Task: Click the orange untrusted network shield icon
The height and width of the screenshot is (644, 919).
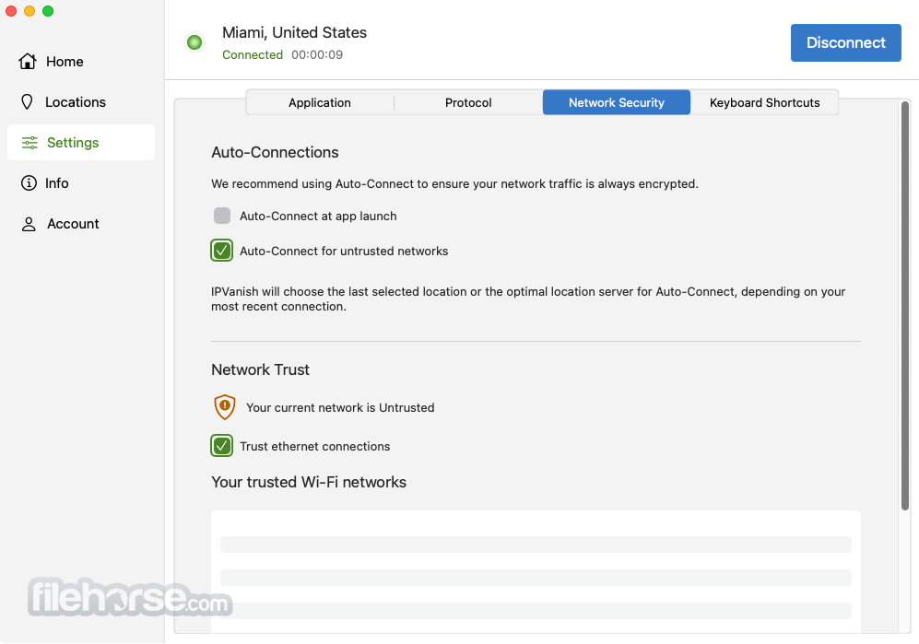Action: point(225,407)
